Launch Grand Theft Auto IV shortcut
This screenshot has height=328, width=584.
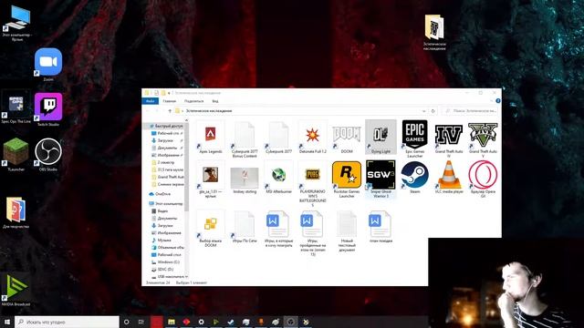coord(448,139)
